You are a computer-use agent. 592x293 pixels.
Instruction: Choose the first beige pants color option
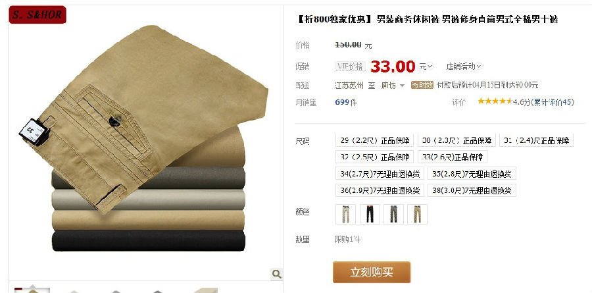pyautogui.click(x=345, y=214)
